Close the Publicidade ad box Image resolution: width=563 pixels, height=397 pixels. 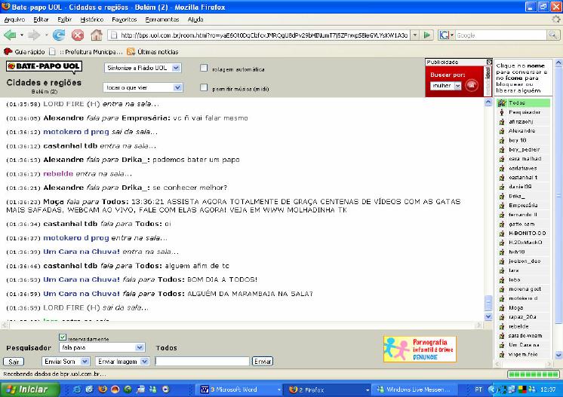pos(489,62)
